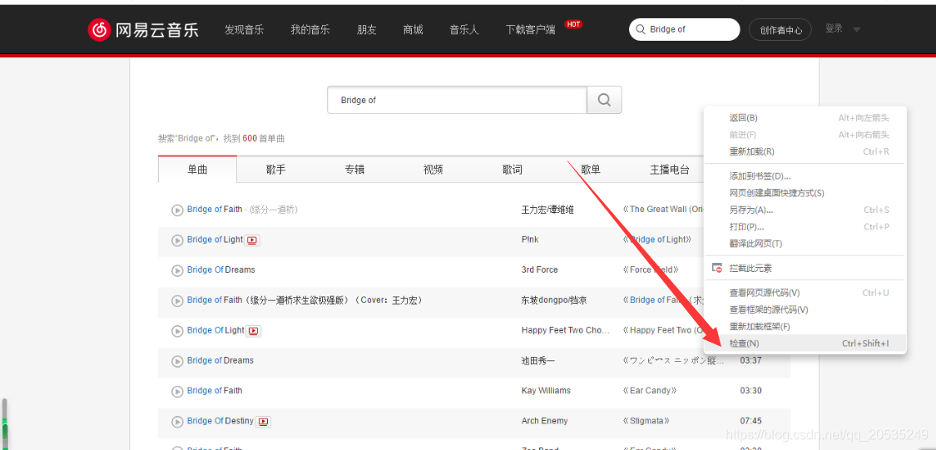Switch to the 歌单 tab
Image resolution: width=936 pixels, height=450 pixels.
591,170
